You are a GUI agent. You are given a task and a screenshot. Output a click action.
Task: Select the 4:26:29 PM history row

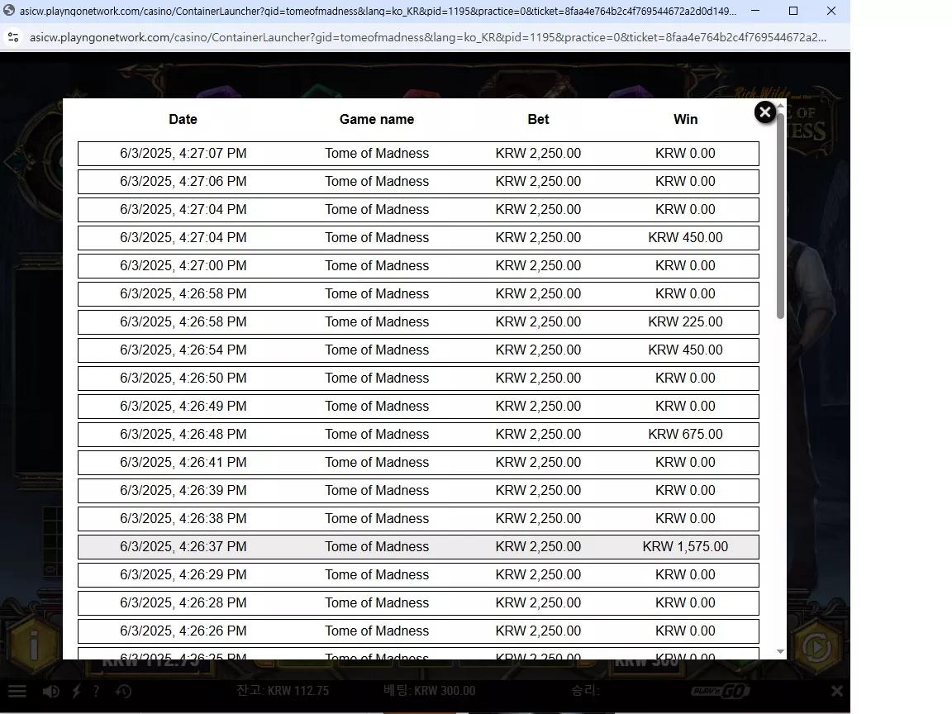418,575
